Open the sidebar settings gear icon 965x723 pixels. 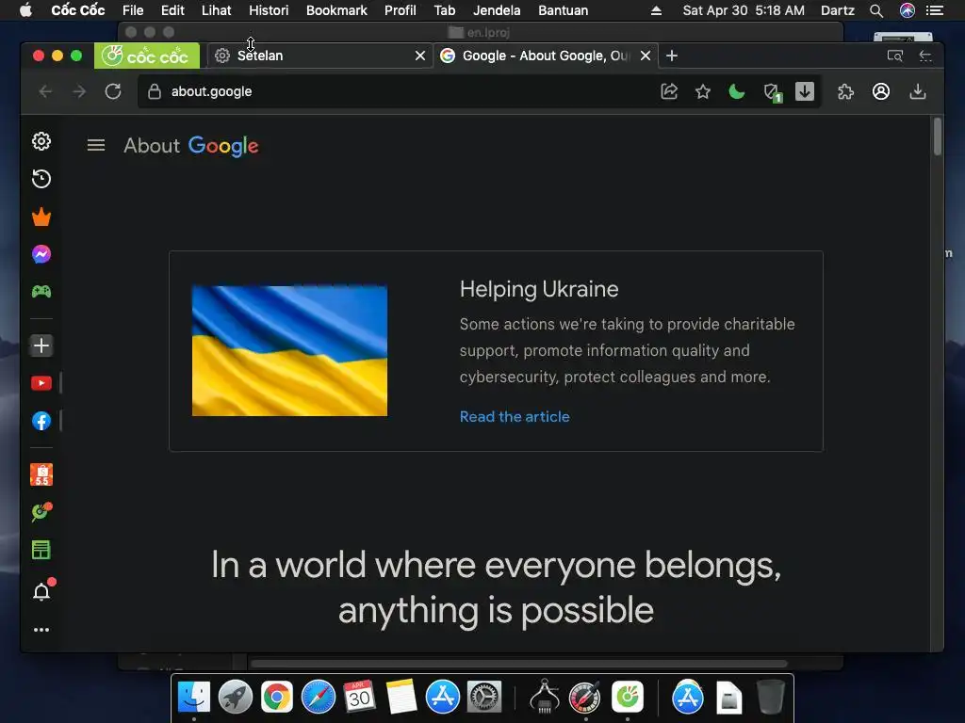[x=41, y=141]
